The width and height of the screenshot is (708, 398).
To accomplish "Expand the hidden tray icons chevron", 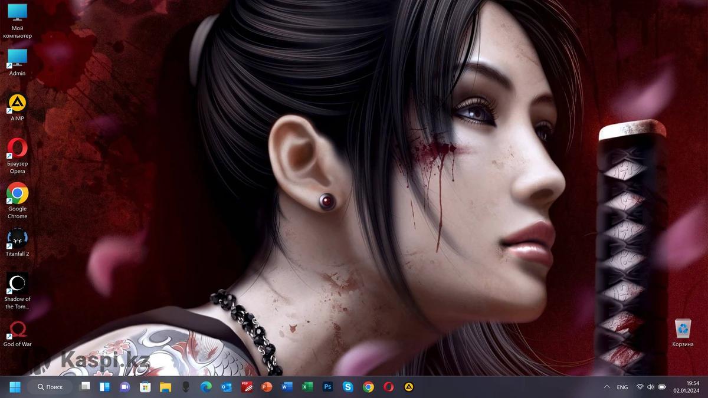I will [x=607, y=387].
